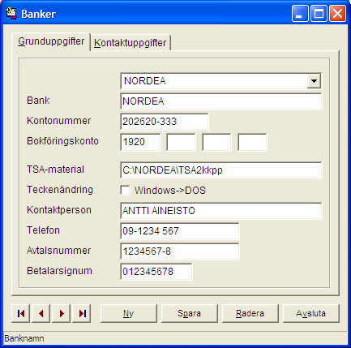Jump to the last bank record
This screenshot has height=348, width=351.
click(82, 313)
